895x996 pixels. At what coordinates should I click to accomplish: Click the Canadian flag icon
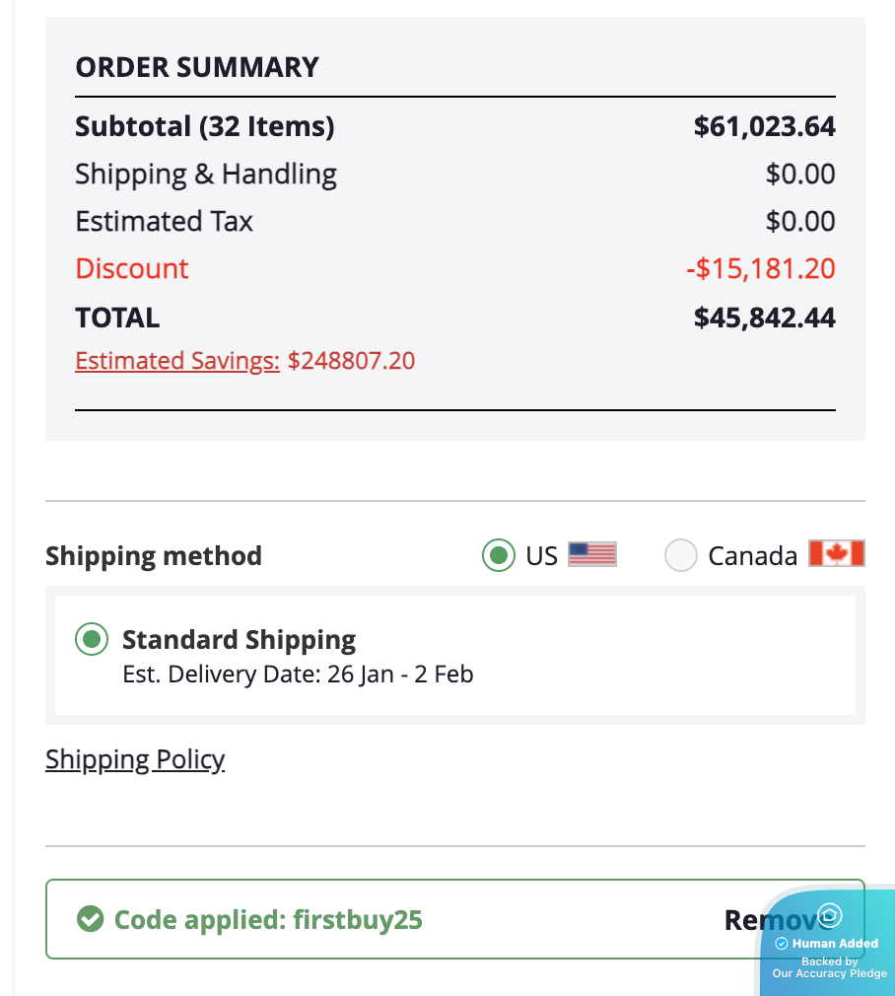coord(836,553)
